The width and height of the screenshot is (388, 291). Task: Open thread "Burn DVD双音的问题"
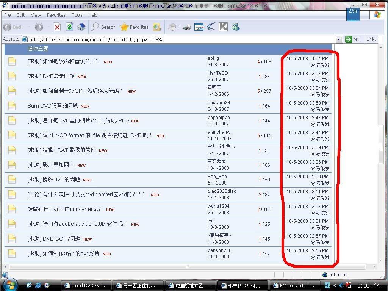(x=53, y=106)
